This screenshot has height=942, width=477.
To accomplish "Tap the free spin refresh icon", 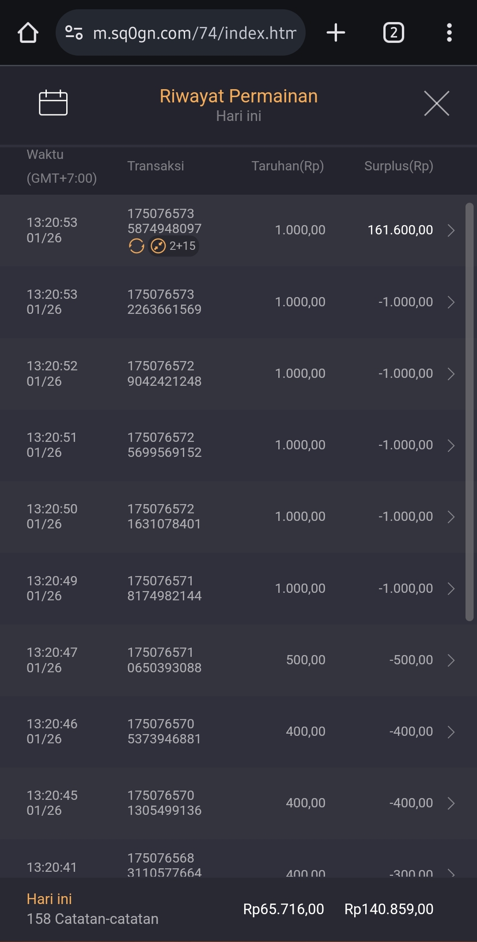I will tap(136, 246).
